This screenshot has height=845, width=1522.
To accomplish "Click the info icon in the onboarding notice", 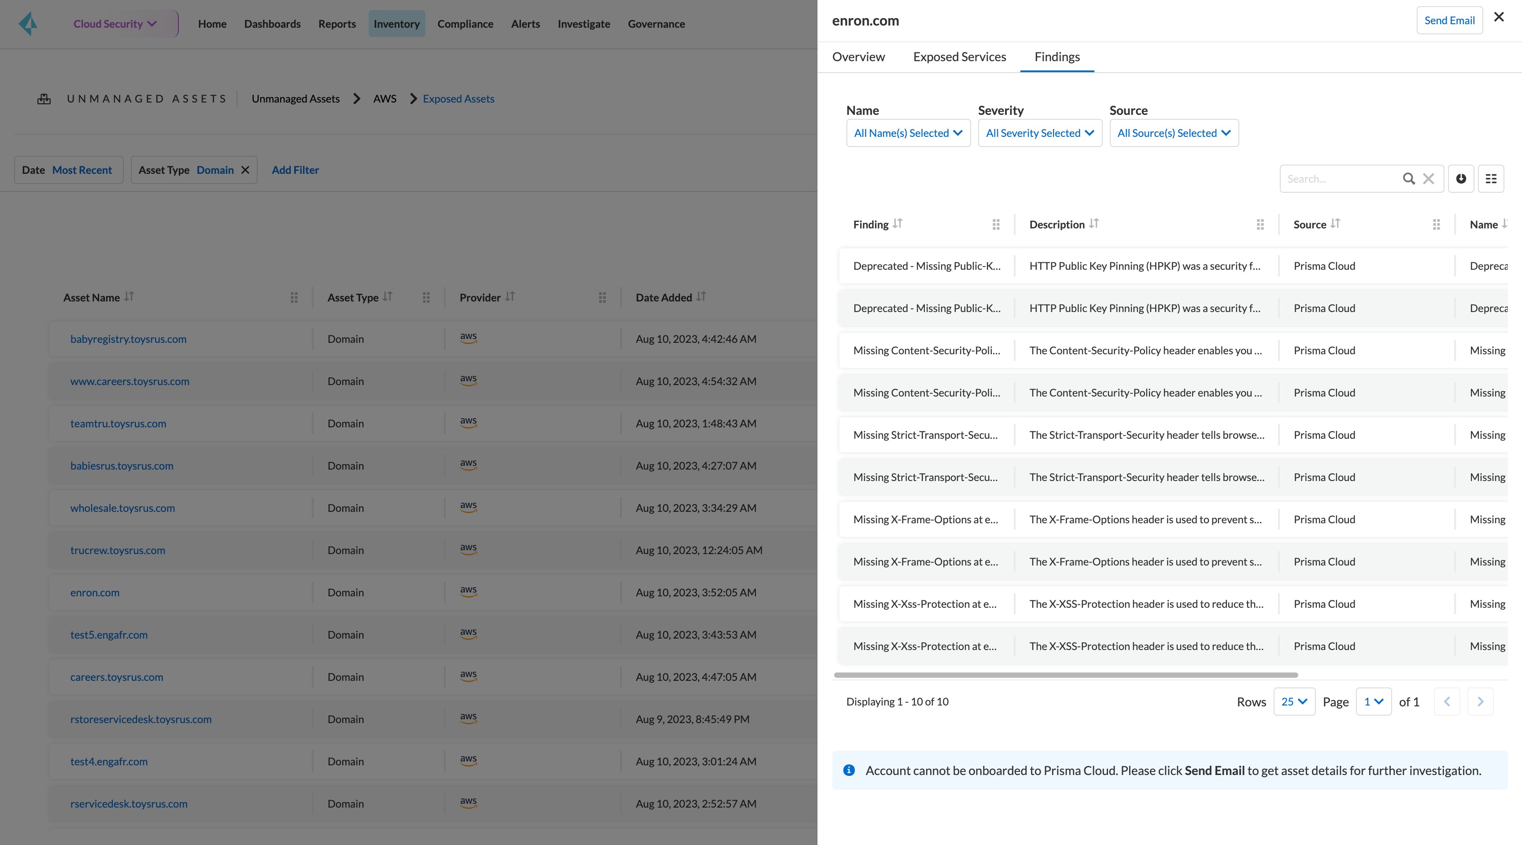I will [849, 770].
